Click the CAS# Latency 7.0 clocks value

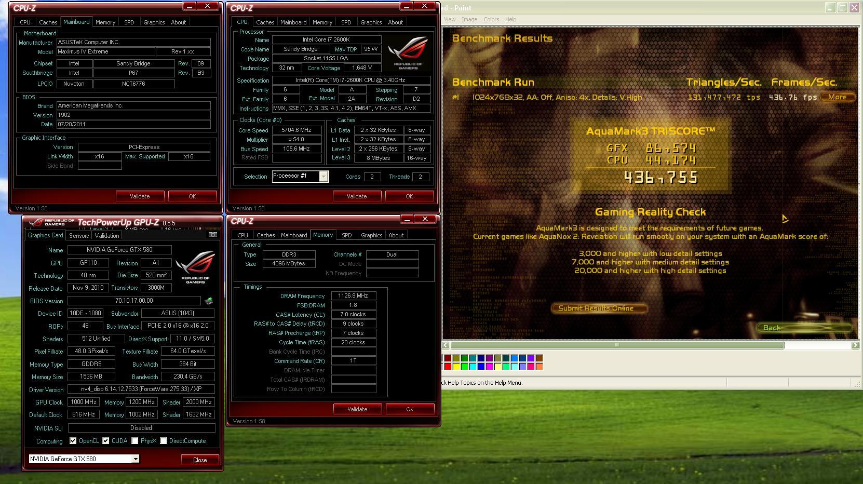click(x=354, y=315)
